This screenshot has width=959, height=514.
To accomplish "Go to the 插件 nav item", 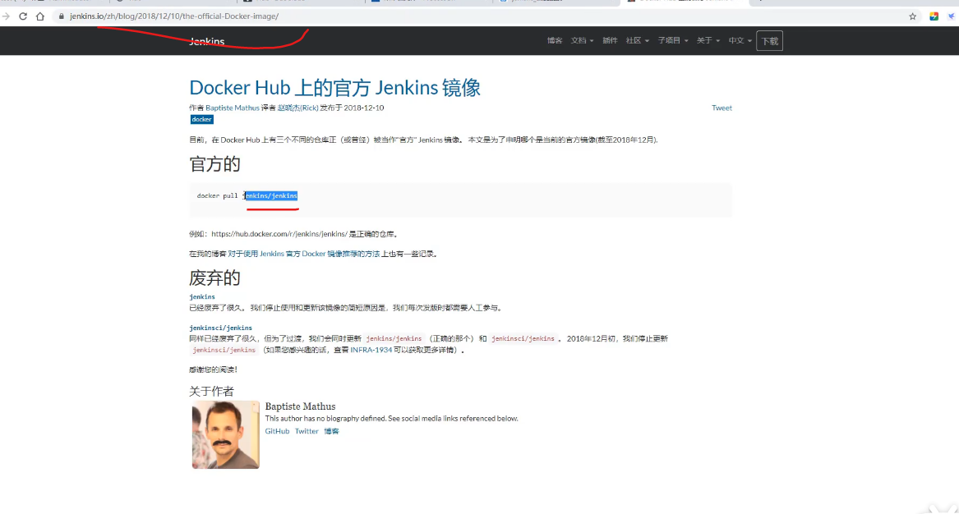I will 610,40.
